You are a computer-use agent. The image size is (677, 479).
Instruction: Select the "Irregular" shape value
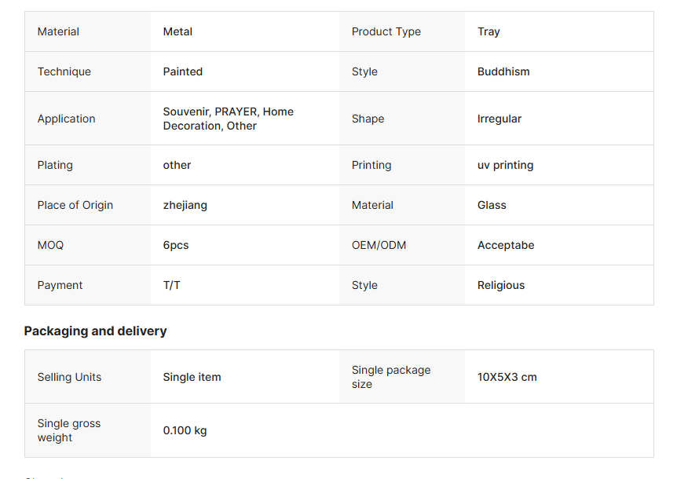pyautogui.click(x=499, y=119)
